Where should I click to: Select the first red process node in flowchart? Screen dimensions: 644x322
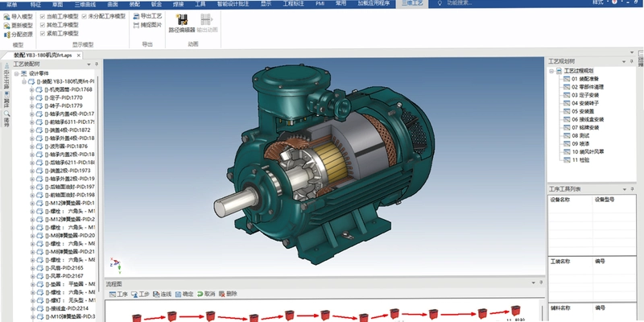click(136, 318)
